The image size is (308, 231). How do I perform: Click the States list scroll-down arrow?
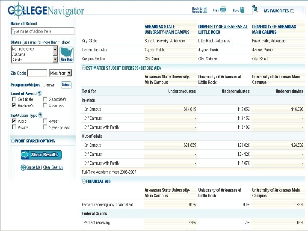click(55, 59)
